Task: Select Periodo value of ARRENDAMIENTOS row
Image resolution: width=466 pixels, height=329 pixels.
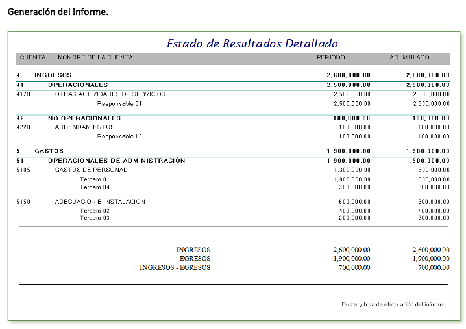Action: click(x=355, y=127)
